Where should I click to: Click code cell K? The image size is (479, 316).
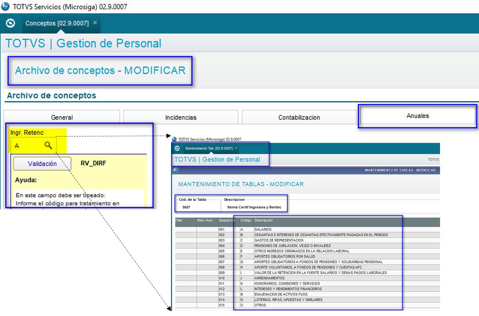coord(246,283)
